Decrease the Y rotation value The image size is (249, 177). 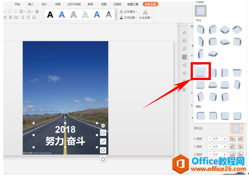coord(210,146)
